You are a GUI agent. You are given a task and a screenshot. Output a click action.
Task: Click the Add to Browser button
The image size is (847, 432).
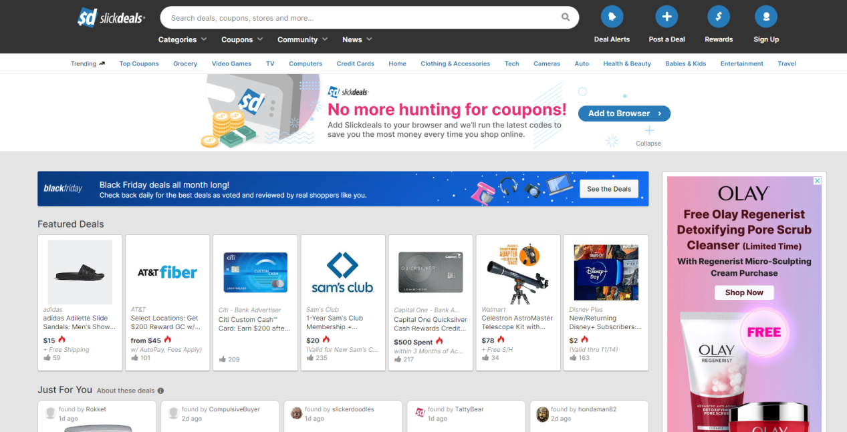(624, 114)
